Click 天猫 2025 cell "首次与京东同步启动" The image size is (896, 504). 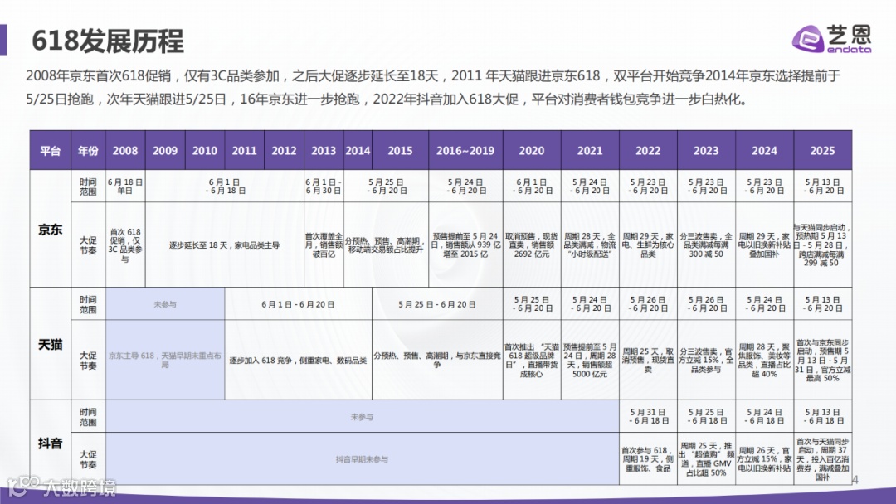click(823, 360)
